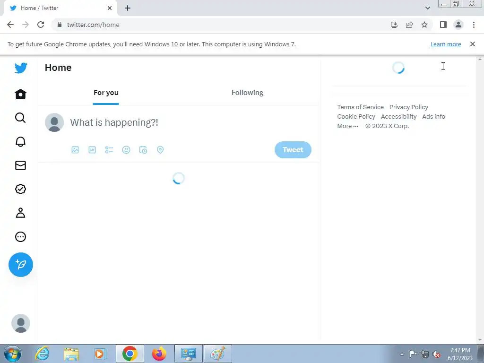Click the Tweet button
Viewport: 484px width, 363px height.
tap(293, 150)
